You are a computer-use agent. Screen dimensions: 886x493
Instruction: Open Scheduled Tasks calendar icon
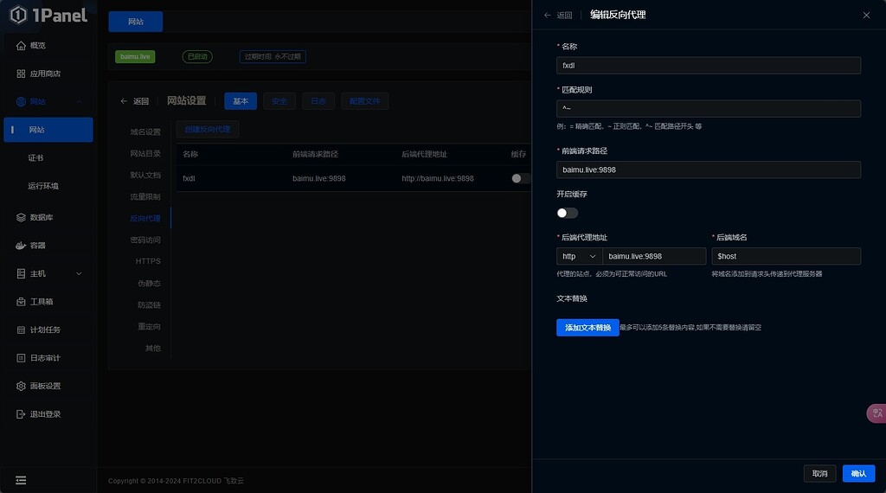point(22,330)
